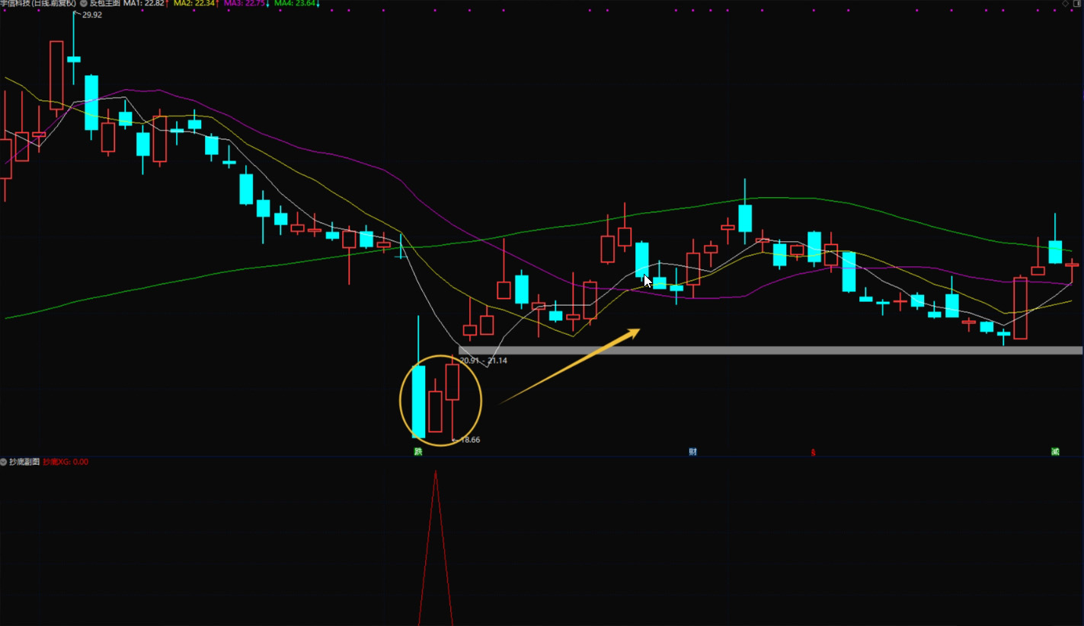Select the green MA4 23.64 label

click(296, 4)
